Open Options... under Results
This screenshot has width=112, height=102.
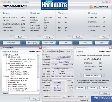pos(104,37)
